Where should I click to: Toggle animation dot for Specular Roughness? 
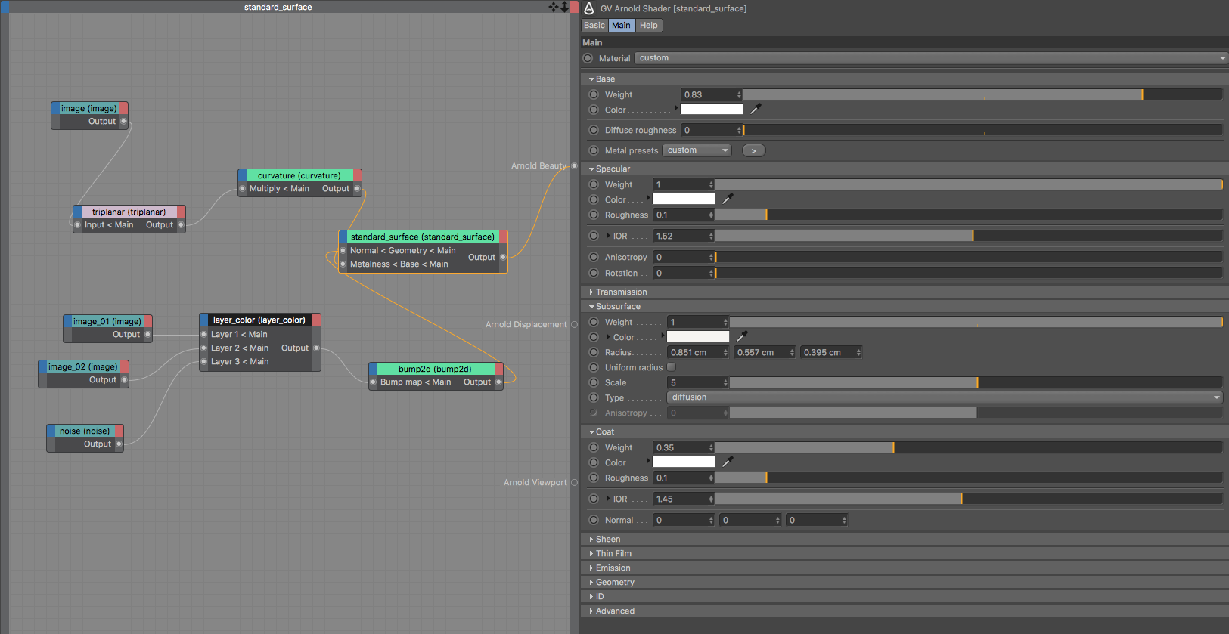tap(594, 215)
